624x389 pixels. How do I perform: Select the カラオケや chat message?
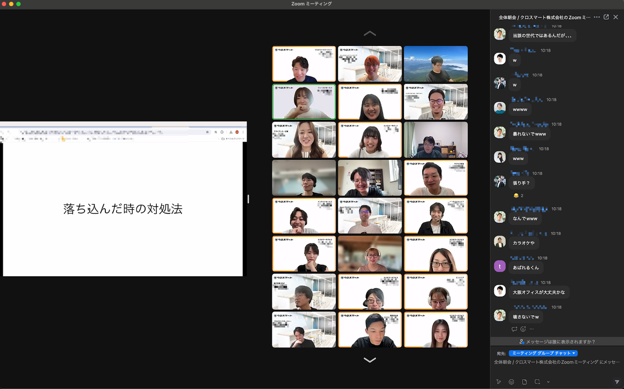click(x=523, y=243)
